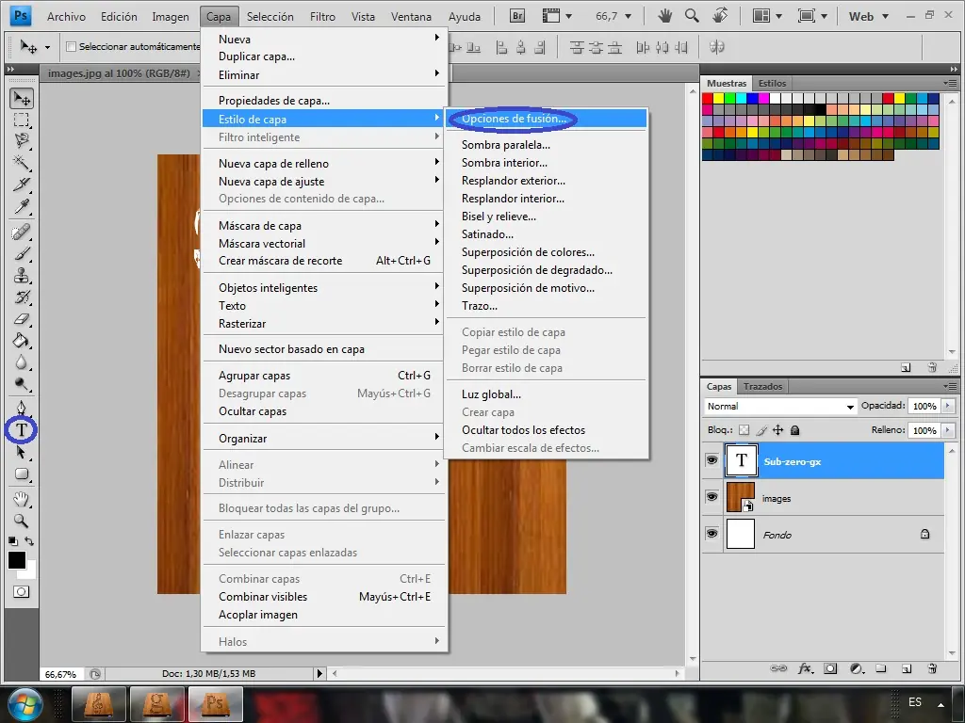Select the History Brush tool
The image size is (965, 723).
[22, 297]
